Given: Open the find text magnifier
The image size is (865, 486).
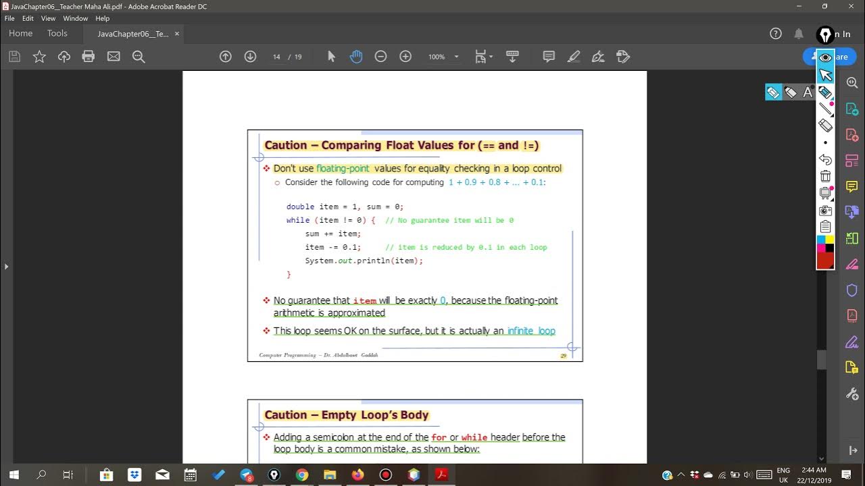Looking at the screenshot, I should pos(139,57).
